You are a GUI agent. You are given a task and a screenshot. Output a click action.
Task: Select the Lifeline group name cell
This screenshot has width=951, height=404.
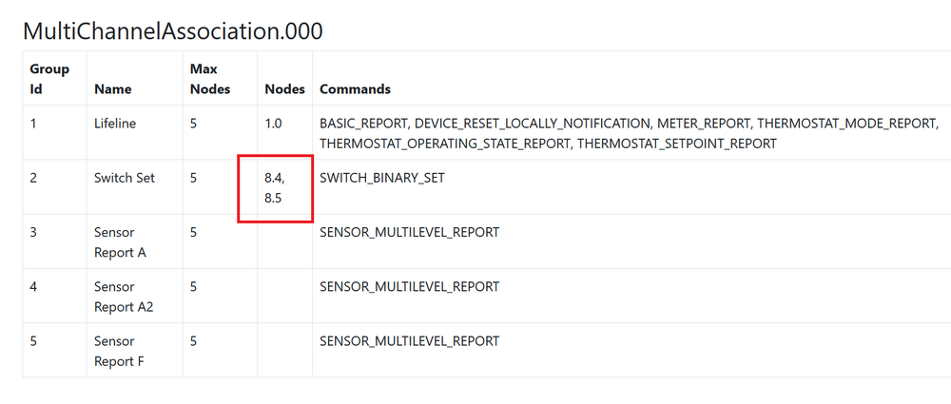pos(115,124)
